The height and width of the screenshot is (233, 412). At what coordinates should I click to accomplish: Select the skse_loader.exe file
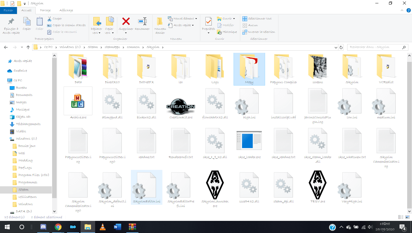(249, 141)
